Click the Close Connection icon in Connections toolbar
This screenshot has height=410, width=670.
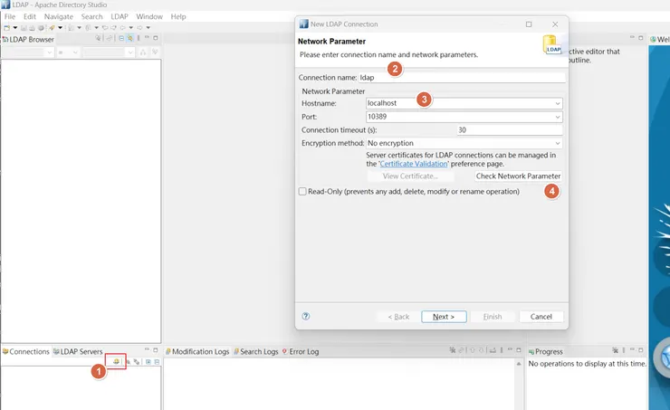coord(137,362)
